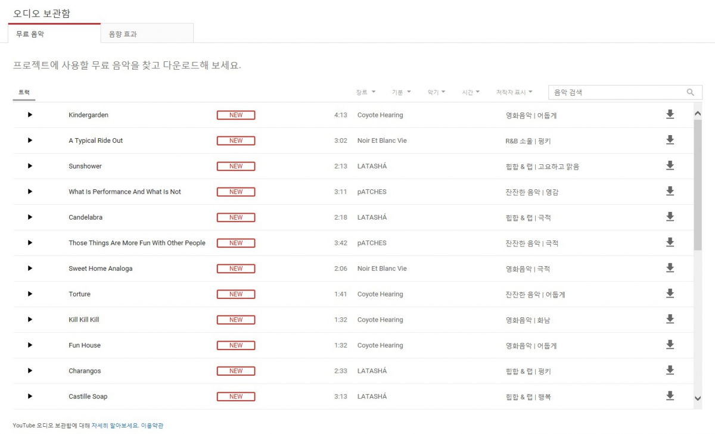Click the scrollbar down arrow

[x=698, y=398]
